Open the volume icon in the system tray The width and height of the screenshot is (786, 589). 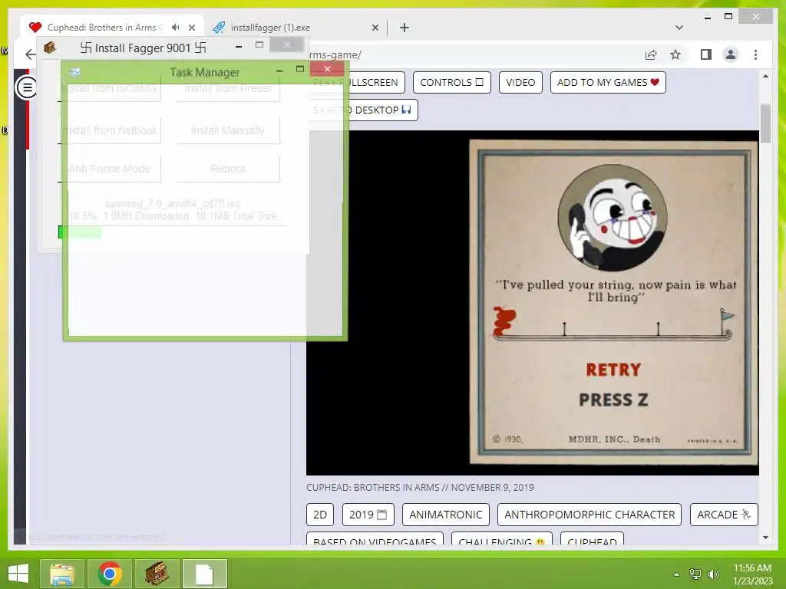713,574
